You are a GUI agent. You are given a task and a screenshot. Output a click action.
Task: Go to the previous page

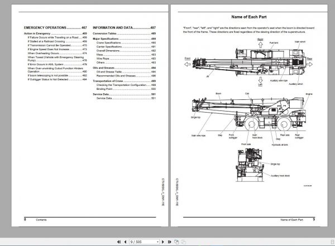pyautogui.click(x=125, y=242)
